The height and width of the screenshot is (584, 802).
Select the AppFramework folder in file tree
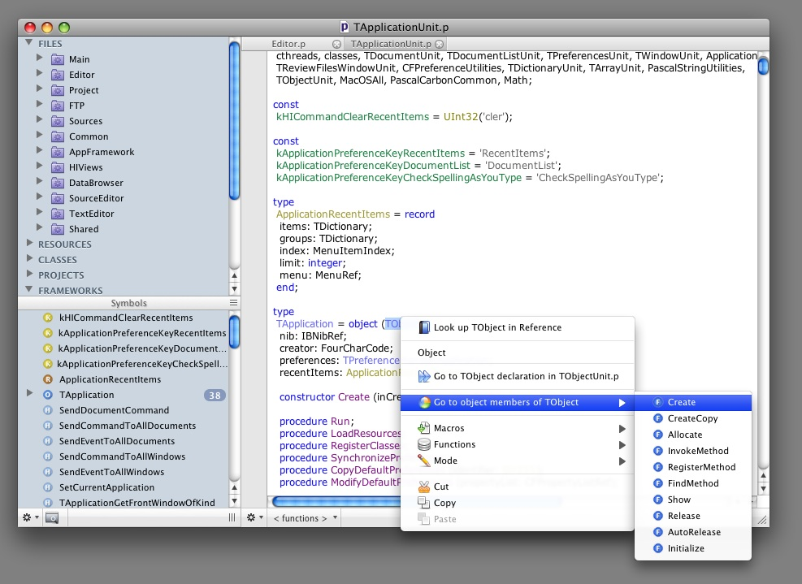click(101, 152)
